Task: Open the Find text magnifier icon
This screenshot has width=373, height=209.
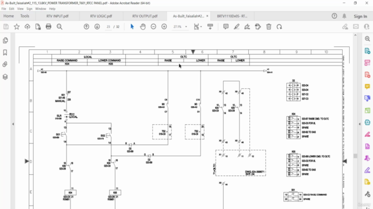Action: coord(59,27)
